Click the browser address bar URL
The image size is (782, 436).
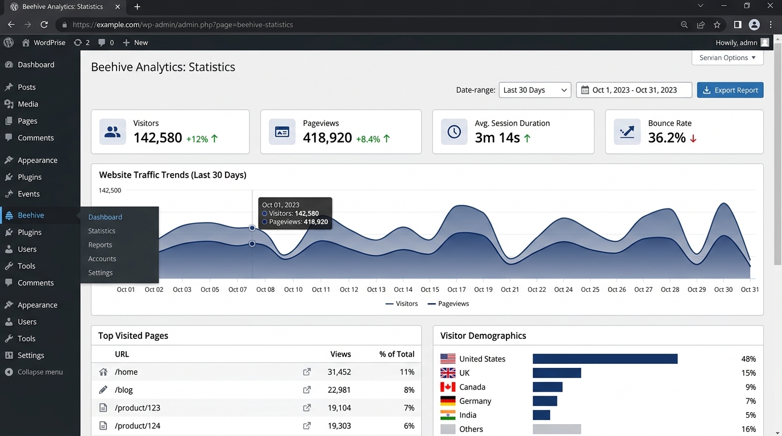[x=183, y=25]
